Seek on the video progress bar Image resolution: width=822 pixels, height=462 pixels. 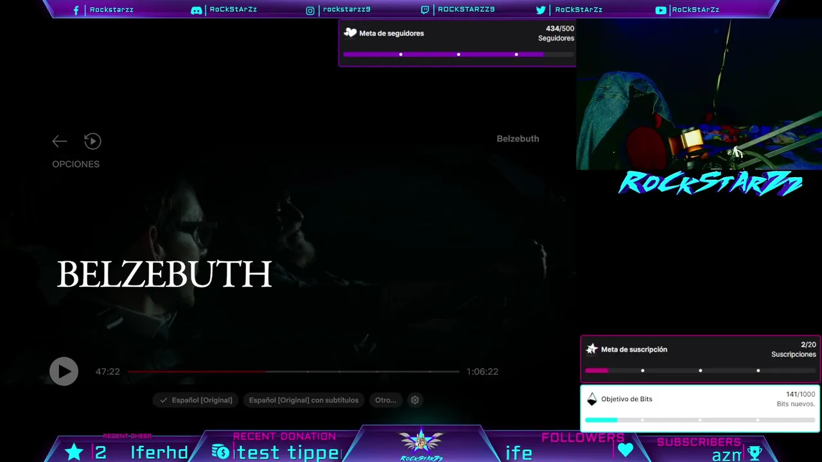coord(293,372)
